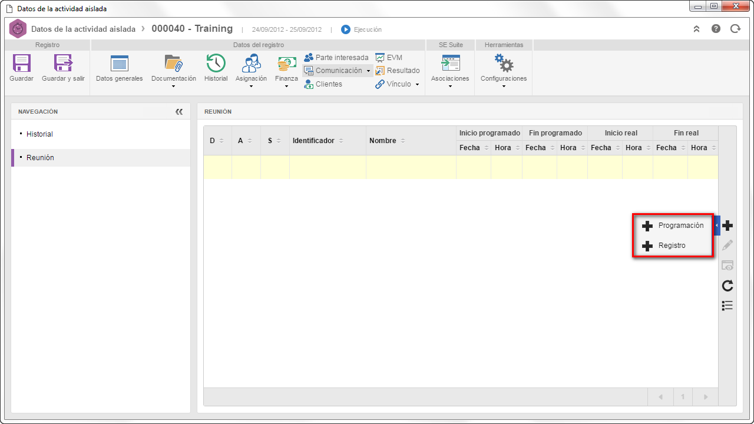Open the Asignación icon
This screenshot has width=754, height=424.
click(252, 63)
